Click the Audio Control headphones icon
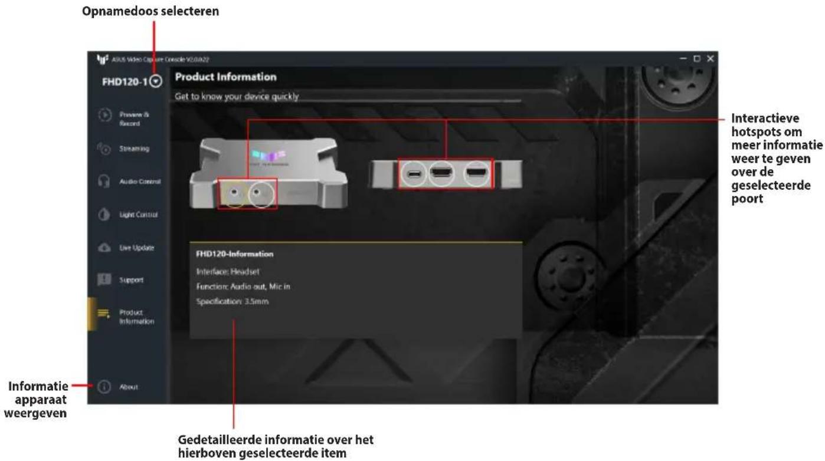 [x=104, y=182]
